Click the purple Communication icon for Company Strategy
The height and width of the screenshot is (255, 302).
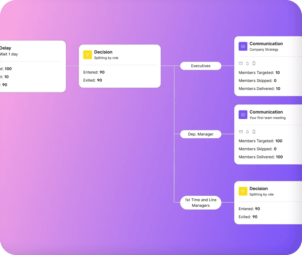243,47
